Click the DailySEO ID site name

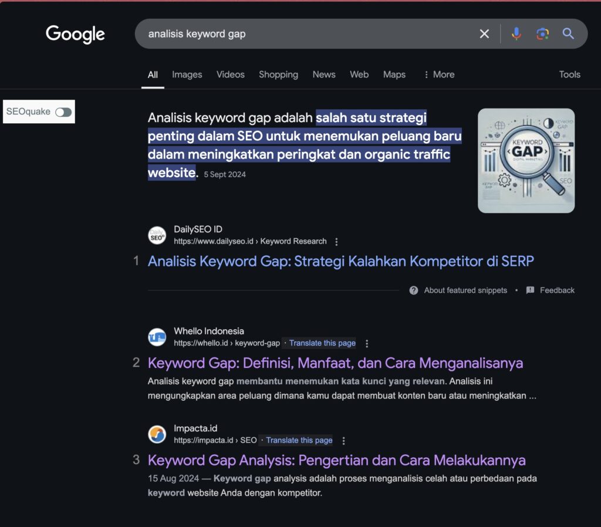click(x=198, y=229)
